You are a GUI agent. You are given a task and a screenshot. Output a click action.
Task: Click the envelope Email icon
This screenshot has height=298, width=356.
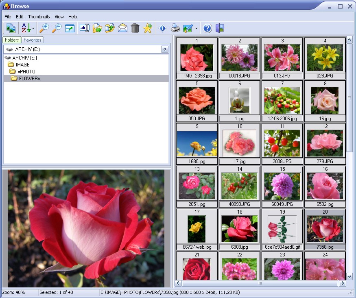[x=122, y=28]
